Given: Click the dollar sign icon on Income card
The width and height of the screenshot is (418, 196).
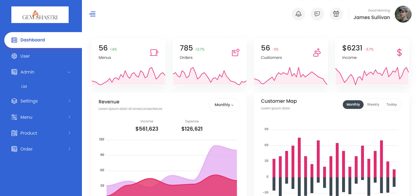Looking at the screenshot, I should 399,52.
